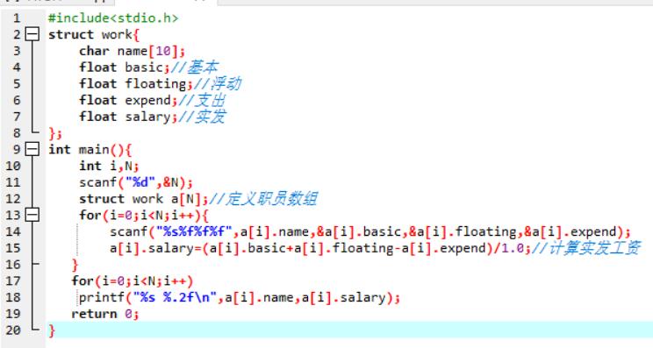Image resolution: width=653 pixels, height=348 pixels.
Task: Click the 浮动 comment
Action: point(218,84)
